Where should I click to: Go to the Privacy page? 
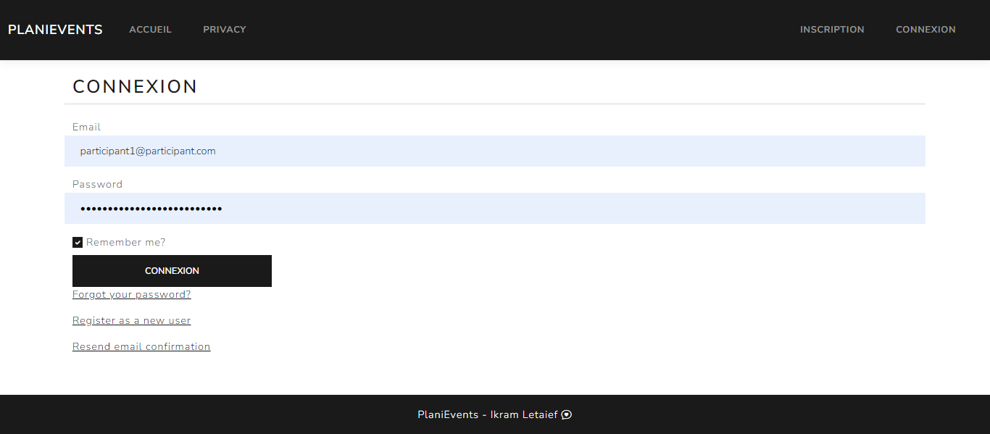click(x=225, y=30)
